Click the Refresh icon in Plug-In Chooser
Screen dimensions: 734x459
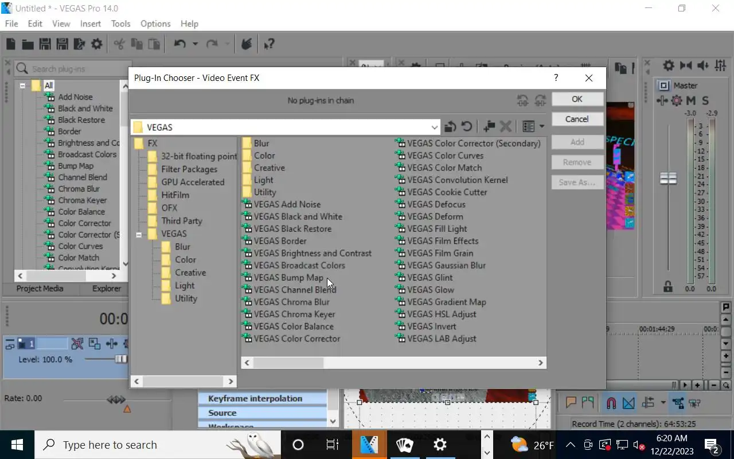(x=467, y=127)
